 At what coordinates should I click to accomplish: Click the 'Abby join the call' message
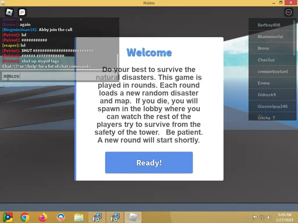(56, 30)
